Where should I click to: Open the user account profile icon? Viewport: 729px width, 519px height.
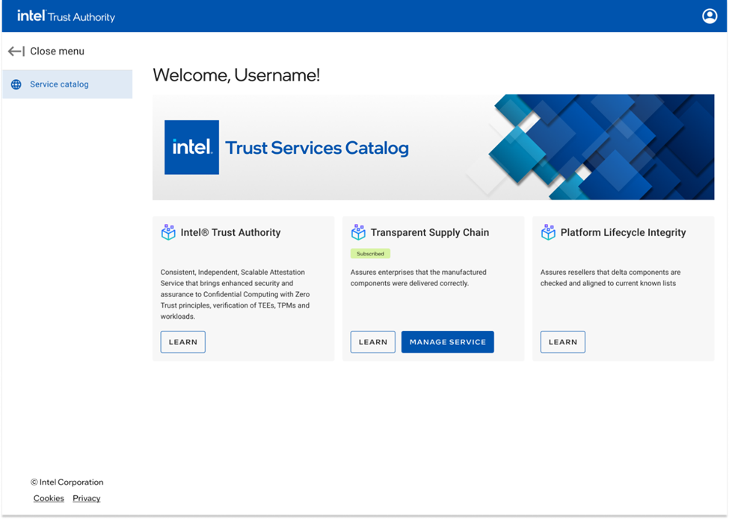click(709, 16)
